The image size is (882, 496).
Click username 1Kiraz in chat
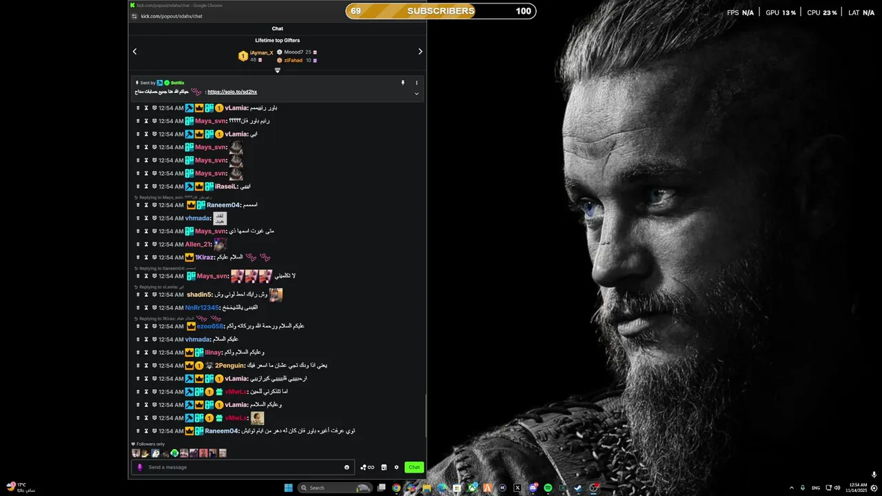(205, 258)
